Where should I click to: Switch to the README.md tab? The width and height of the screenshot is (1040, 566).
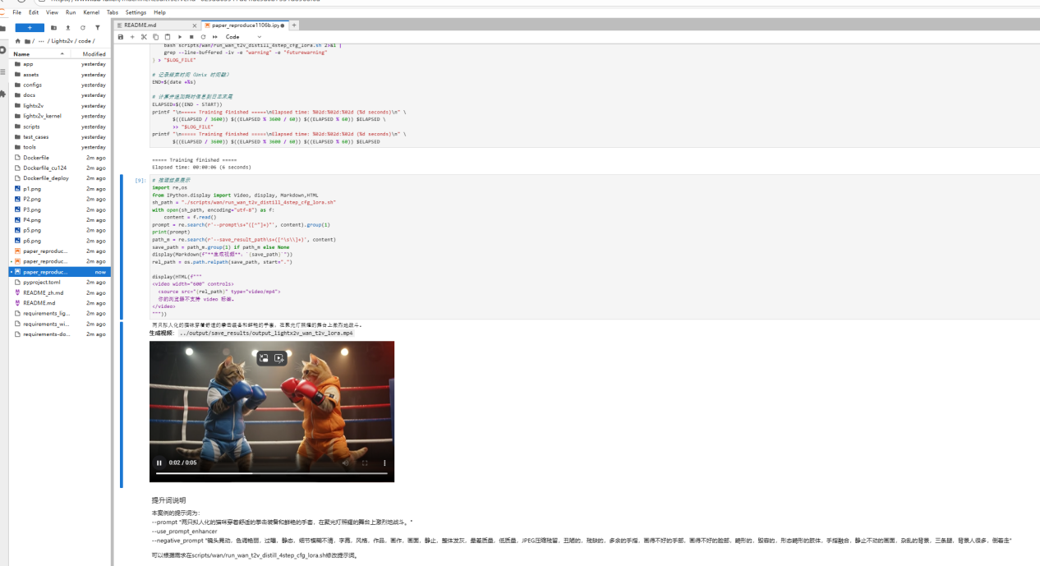pos(140,25)
